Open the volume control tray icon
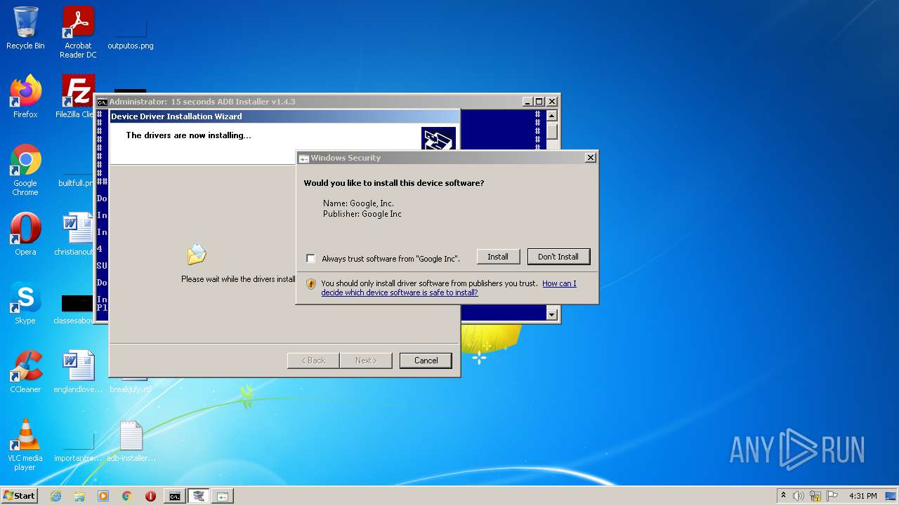This screenshot has width=899, height=505. point(798,496)
